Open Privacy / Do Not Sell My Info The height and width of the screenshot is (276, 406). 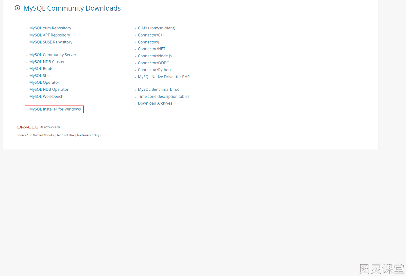(x=35, y=135)
